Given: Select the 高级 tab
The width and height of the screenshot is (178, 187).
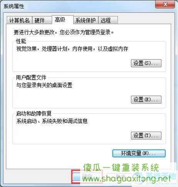Looking at the screenshot, I should pos(63,20).
